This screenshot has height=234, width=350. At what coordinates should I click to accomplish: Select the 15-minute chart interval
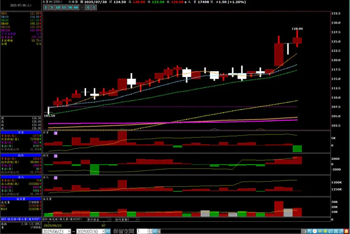[64, 8]
